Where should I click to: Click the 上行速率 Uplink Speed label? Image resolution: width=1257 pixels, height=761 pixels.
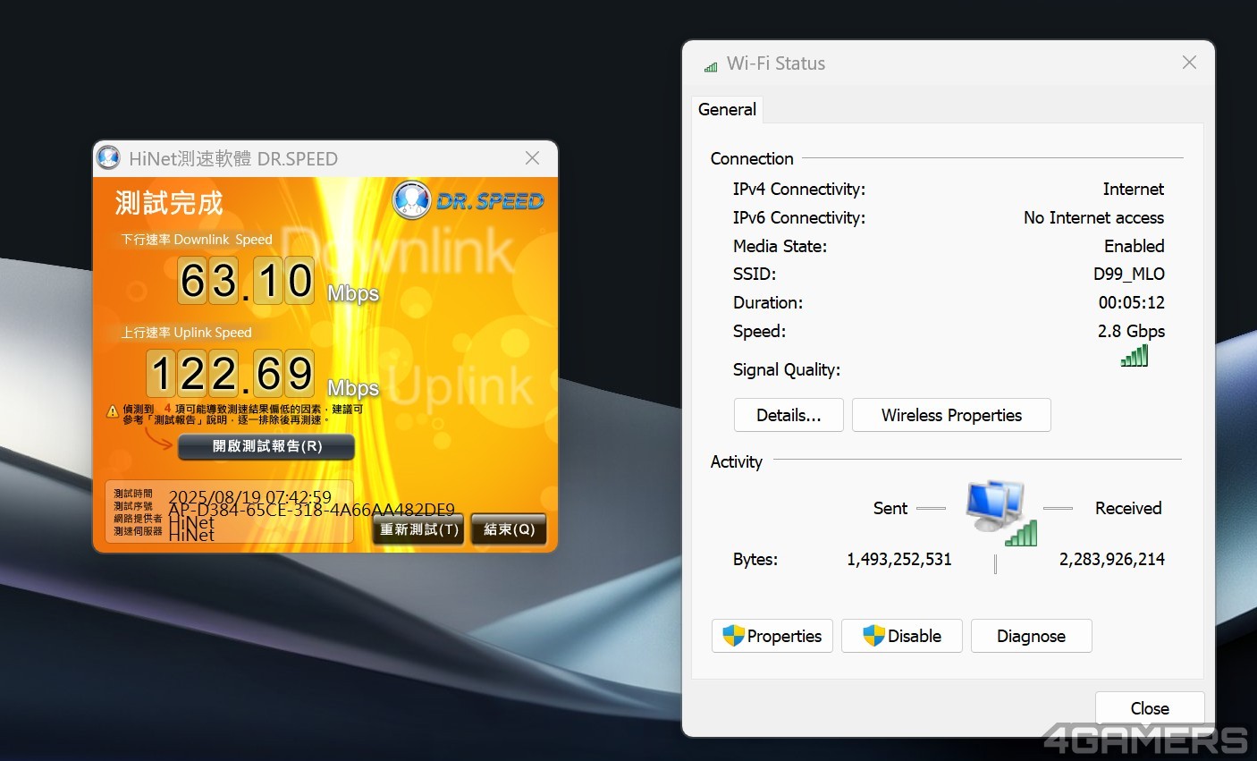coord(187,333)
